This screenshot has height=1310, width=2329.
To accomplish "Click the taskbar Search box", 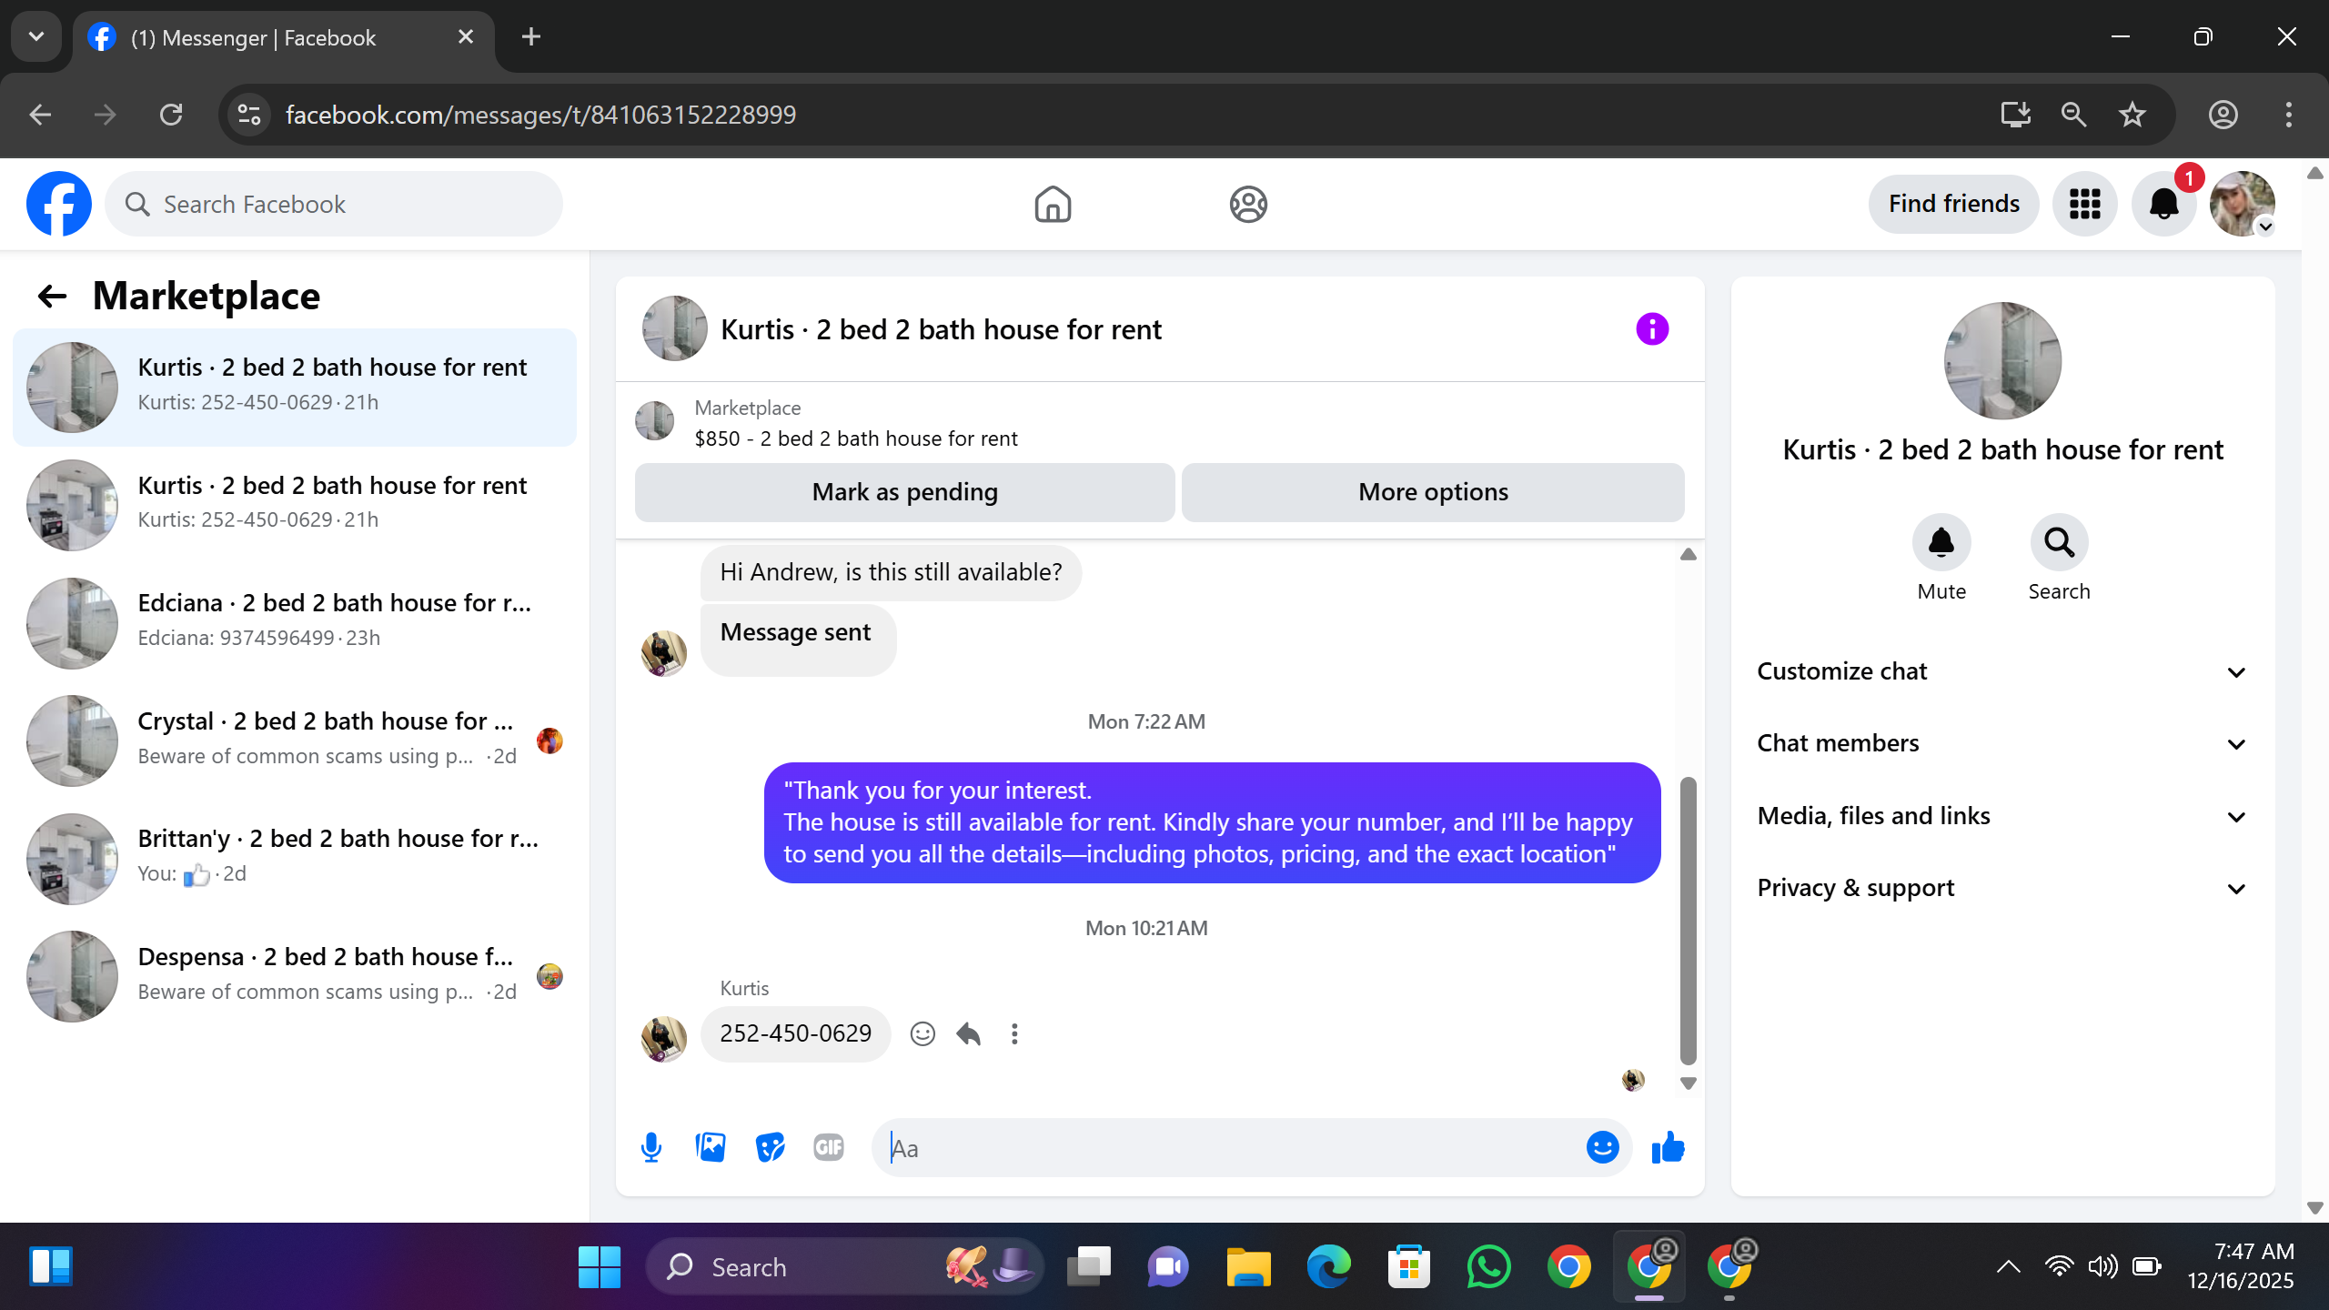I will 845,1266.
